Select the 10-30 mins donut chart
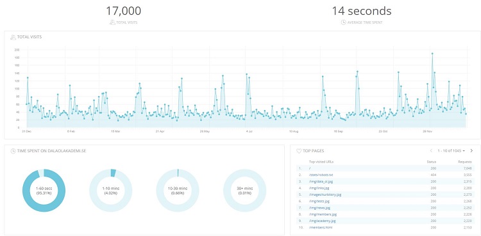The height and width of the screenshot is (236, 481). point(178,191)
